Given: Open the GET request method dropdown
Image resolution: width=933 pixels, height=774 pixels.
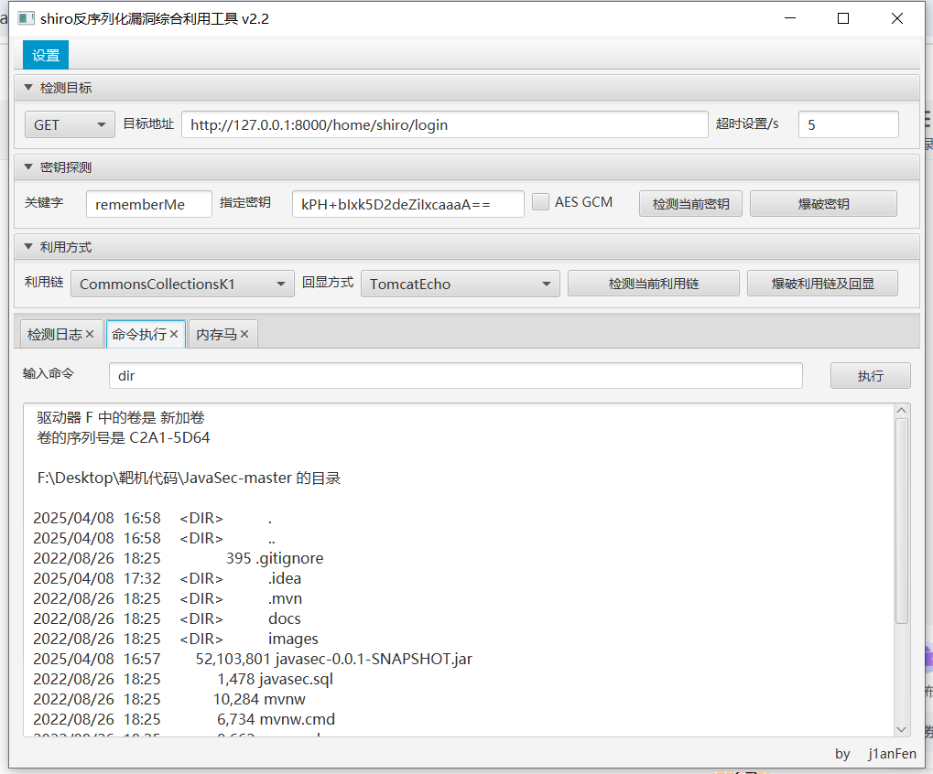Looking at the screenshot, I should click(x=70, y=124).
